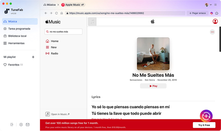Add a new playlist with plus icon
The height and width of the screenshot is (131, 221).
(33, 57)
